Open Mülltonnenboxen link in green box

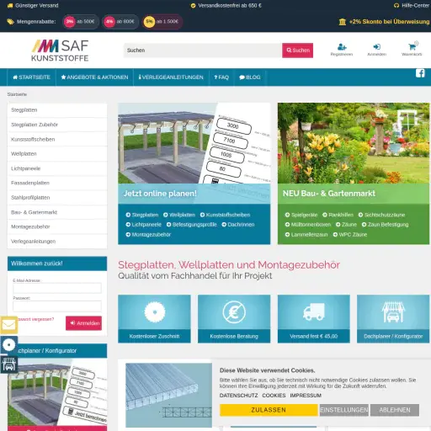tap(308, 225)
